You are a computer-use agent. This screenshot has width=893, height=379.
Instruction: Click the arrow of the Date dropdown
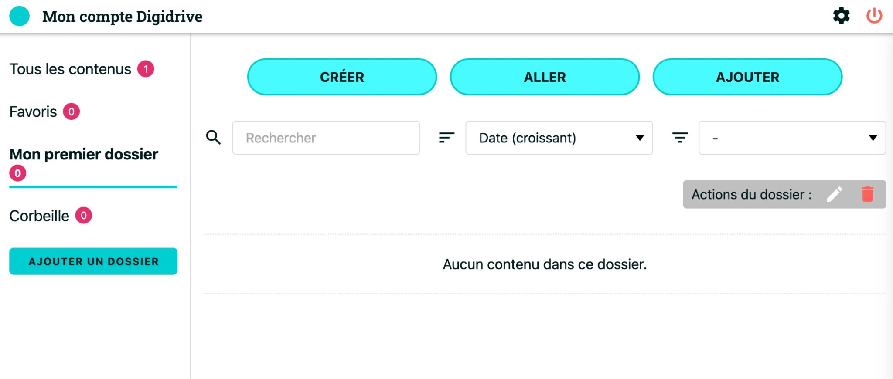(x=640, y=138)
